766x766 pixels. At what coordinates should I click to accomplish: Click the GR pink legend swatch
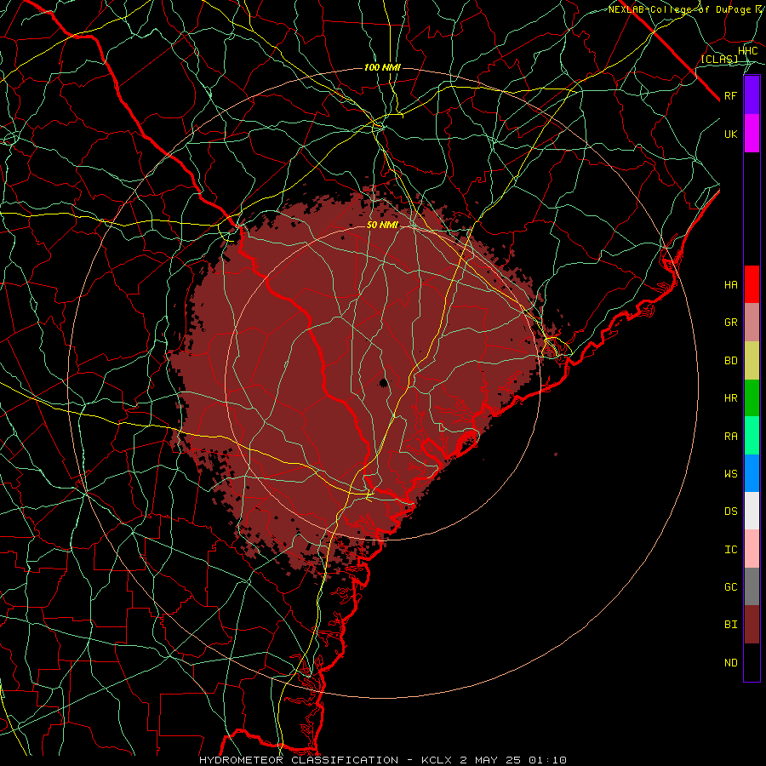(752, 322)
